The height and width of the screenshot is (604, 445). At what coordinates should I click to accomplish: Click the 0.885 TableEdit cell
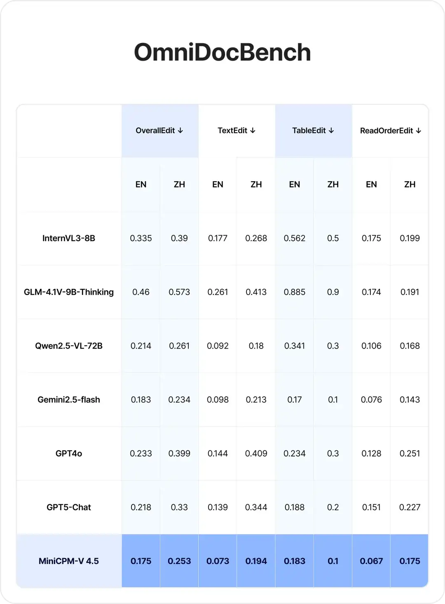295,292
